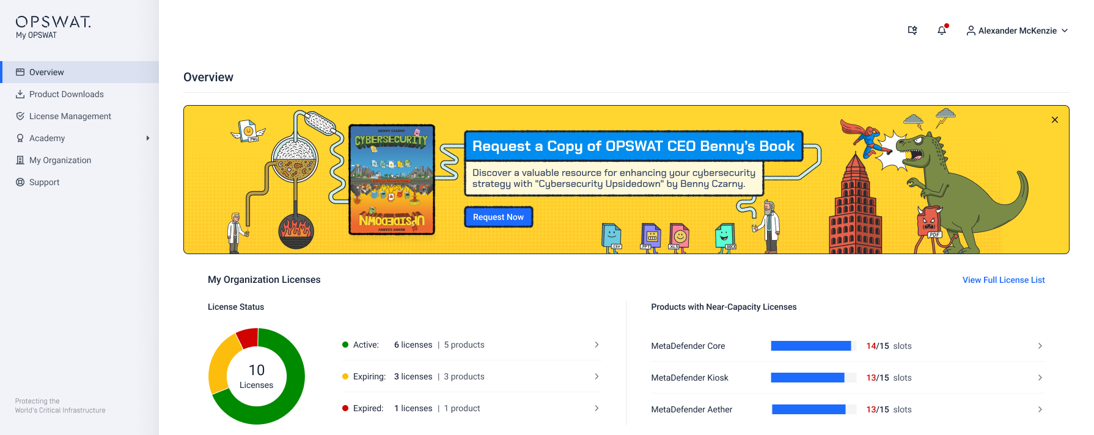The height and width of the screenshot is (435, 1094).
Task: Open Alexander McKenzie account dropdown
Action: point(1017,31)
